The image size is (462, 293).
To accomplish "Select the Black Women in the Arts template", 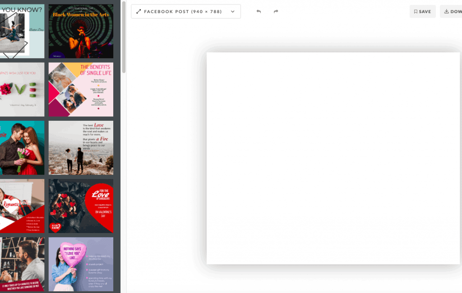I will pyautogui.click(x=81, y=31).
